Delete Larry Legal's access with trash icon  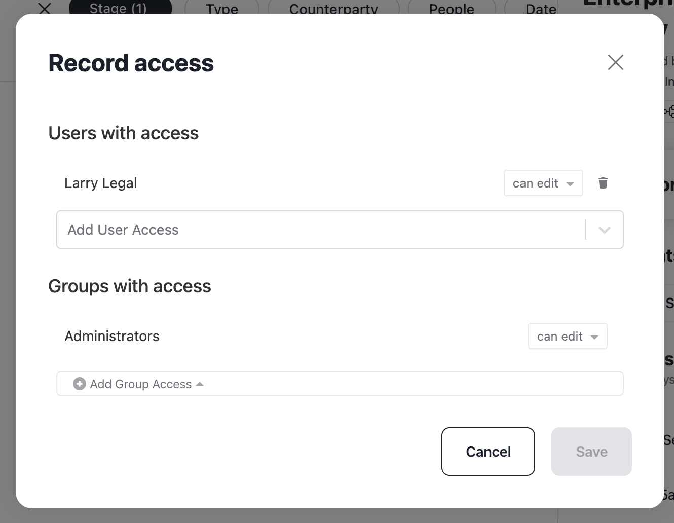[x=603, y=183]
